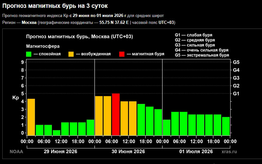This screenshot has height=164, width=262.
Task: Click heading 'Прогноз магнитных бурь на 3 суток'
Action: point(55,6)
